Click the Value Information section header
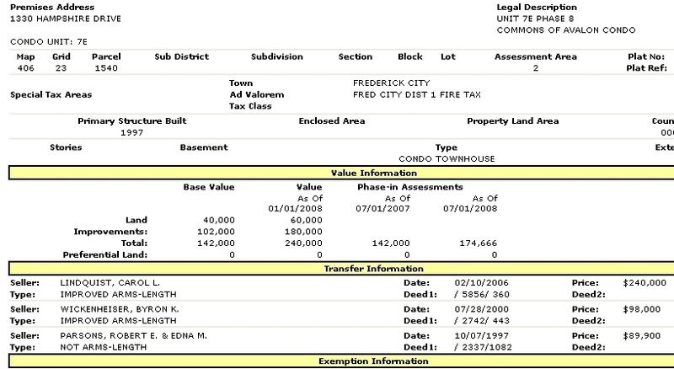 coord(374,173)
